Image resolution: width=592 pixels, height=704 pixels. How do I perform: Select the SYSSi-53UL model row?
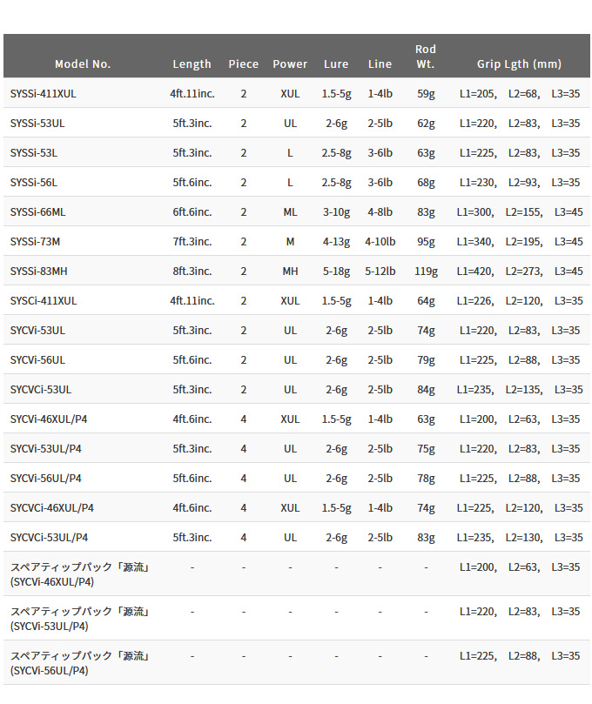(x=297, y=123)
